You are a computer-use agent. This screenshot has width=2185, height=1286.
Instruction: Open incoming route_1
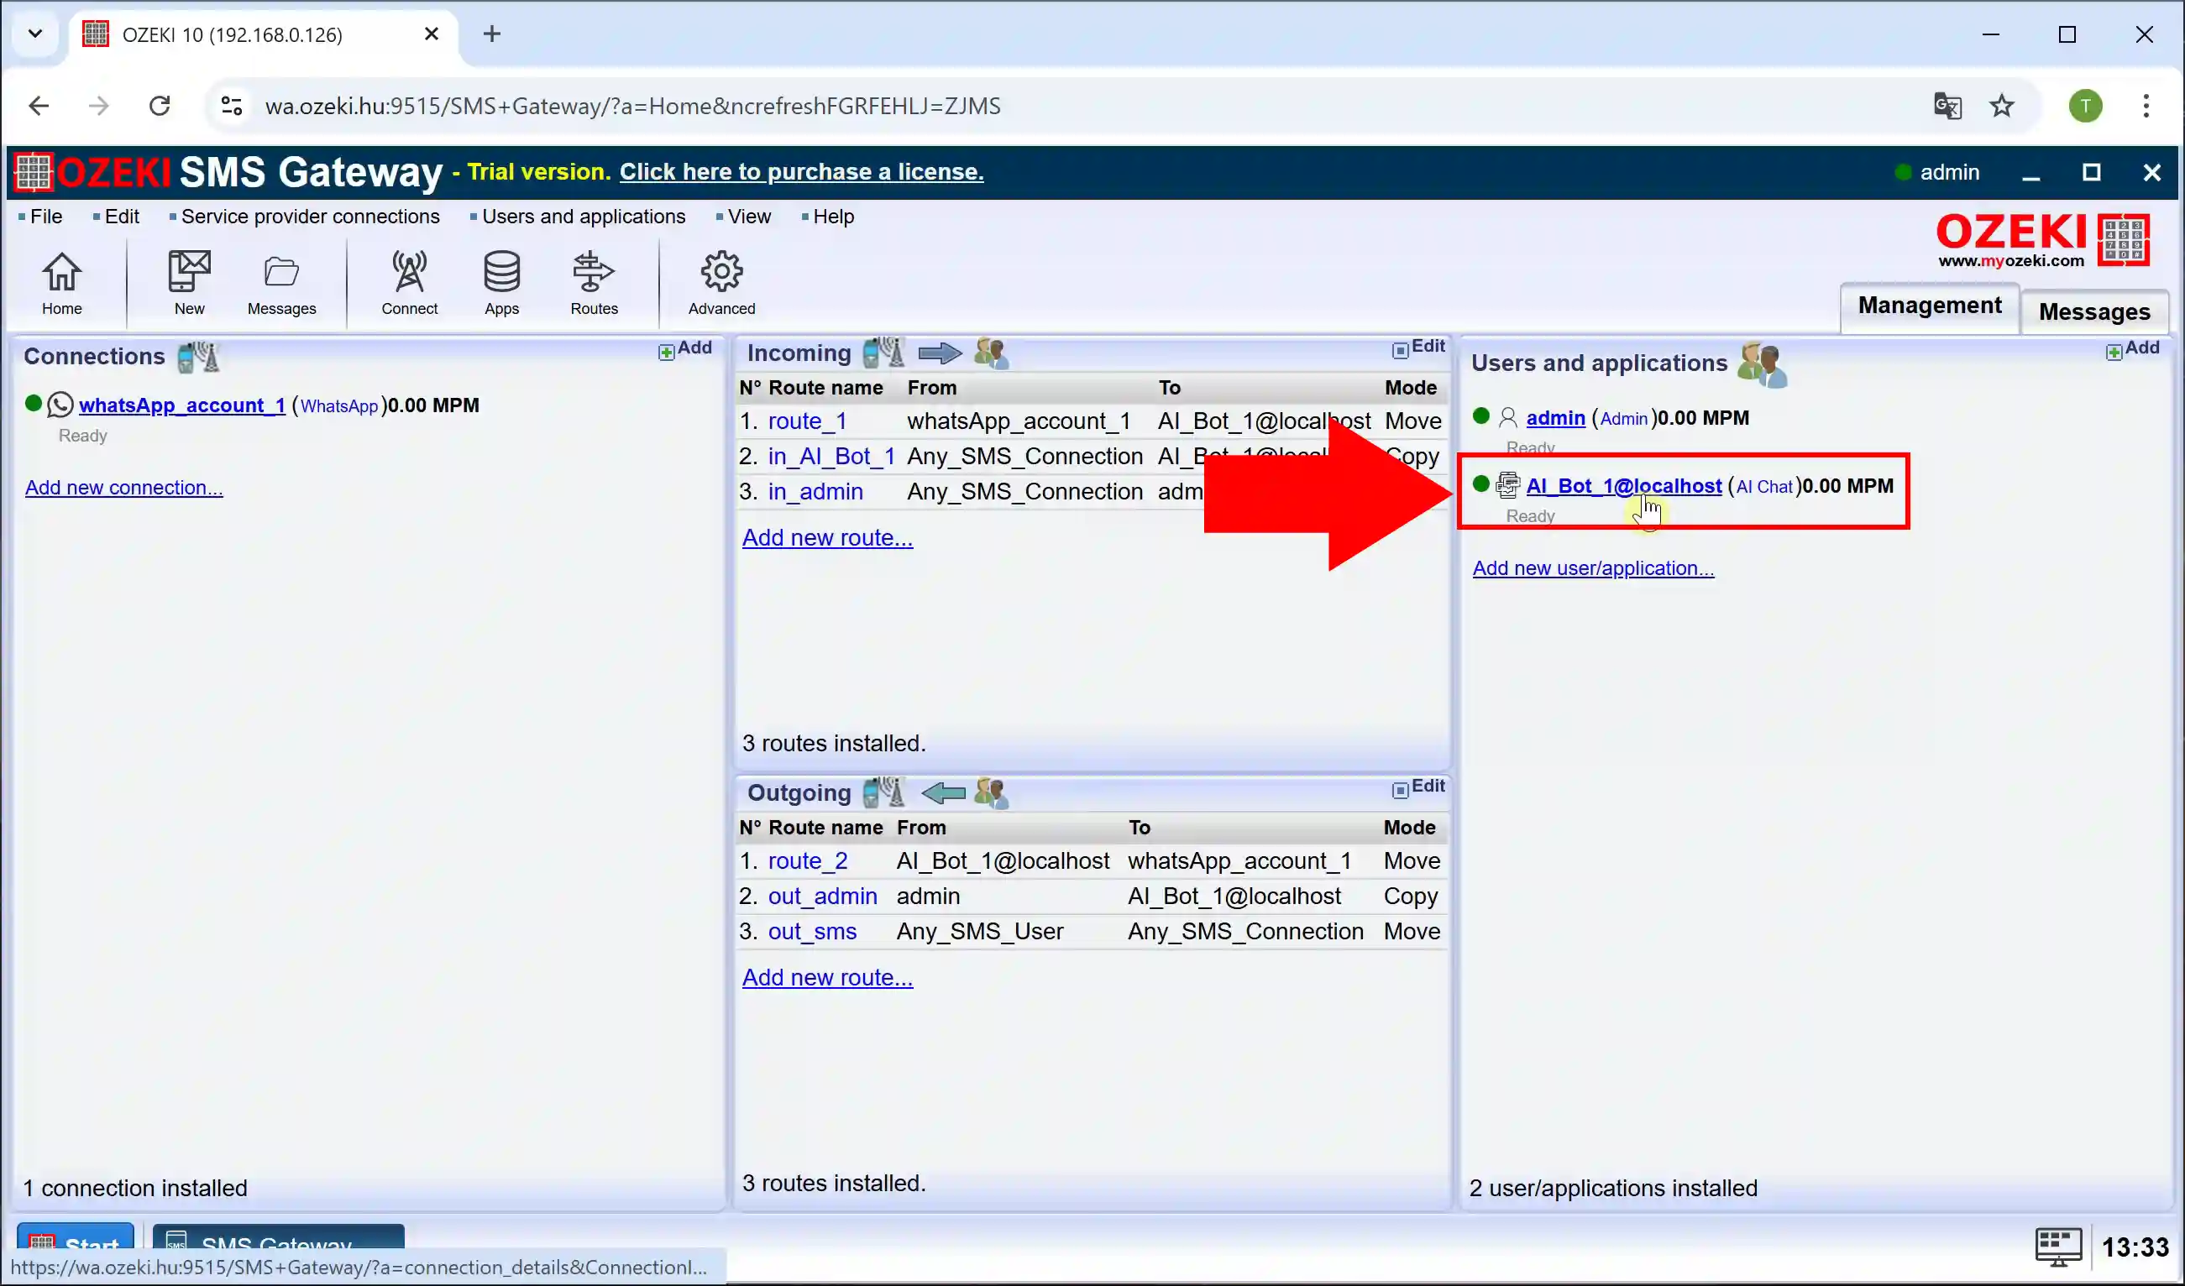pos(807,421)
